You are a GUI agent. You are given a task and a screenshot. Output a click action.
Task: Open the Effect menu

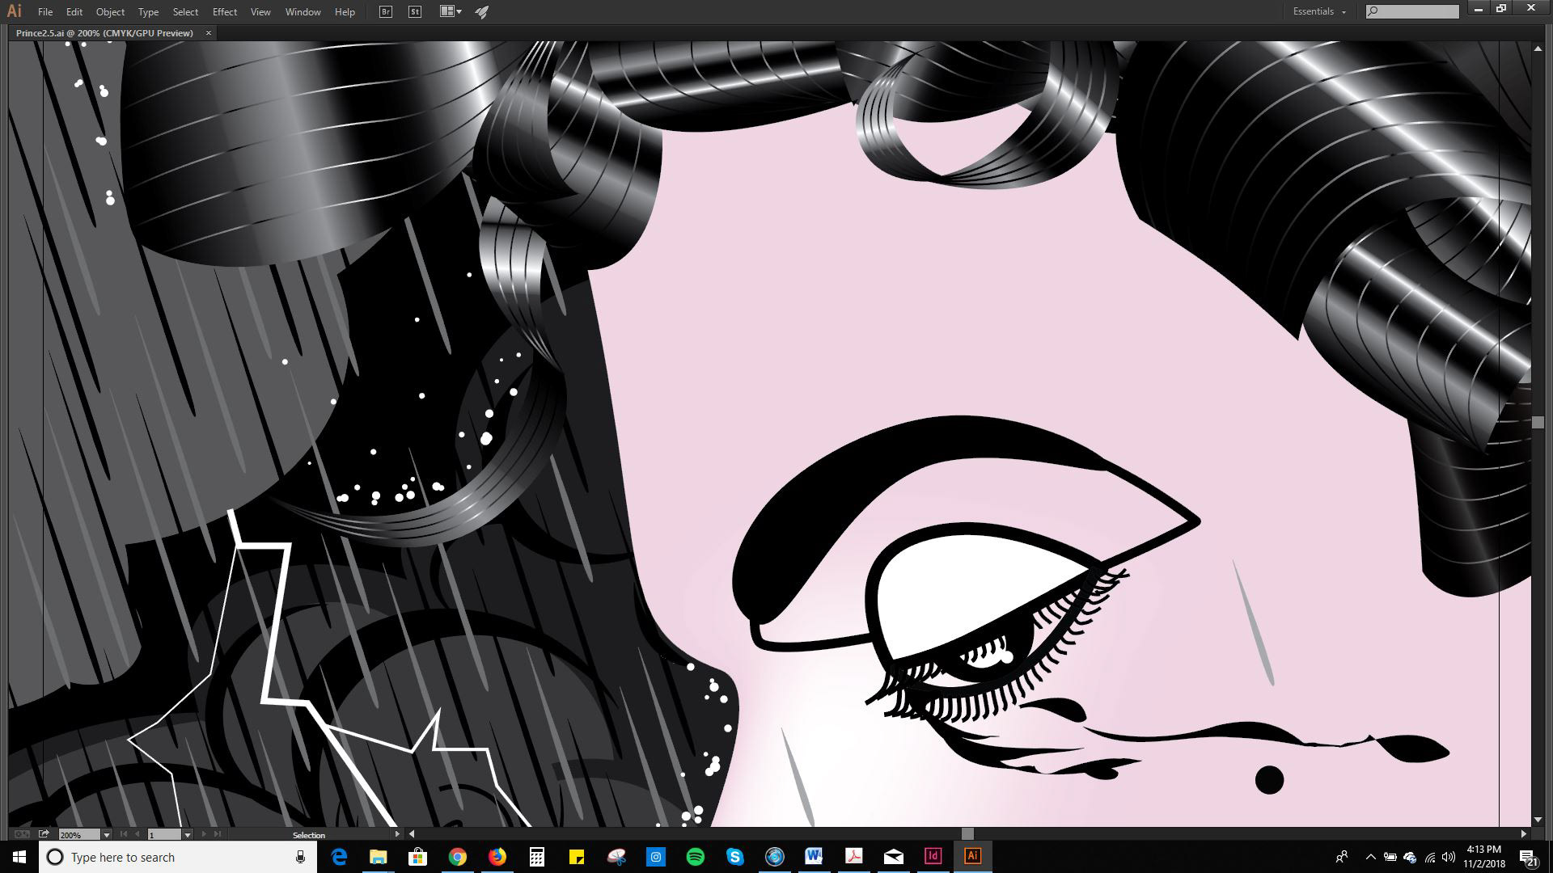[x=224, y=12]
